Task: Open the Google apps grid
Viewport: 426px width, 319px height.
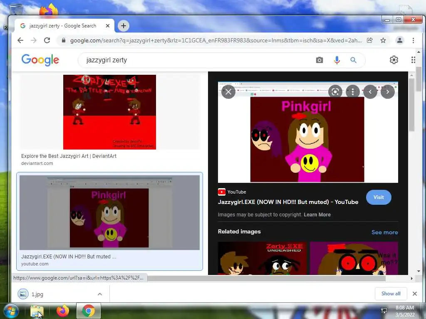Action: [413, 60]
